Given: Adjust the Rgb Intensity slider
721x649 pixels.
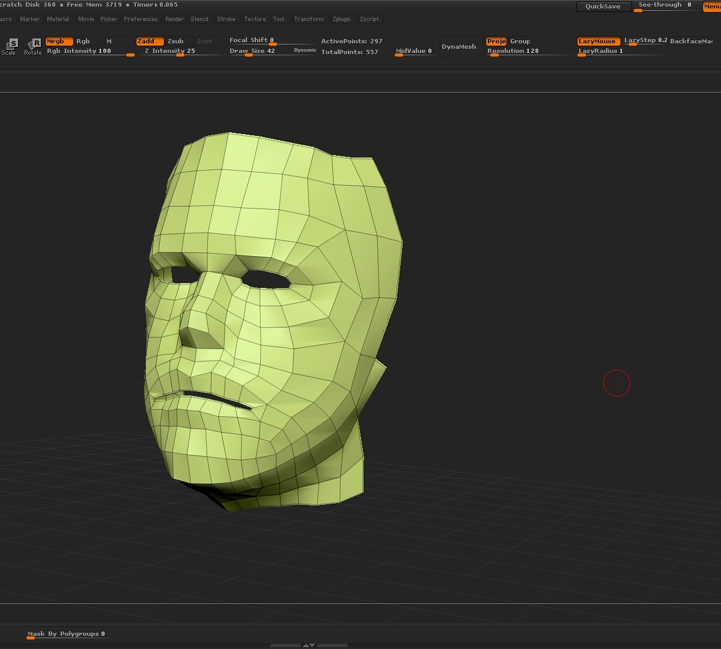Looking at the screenshot, I should click(x=90, y=52).
